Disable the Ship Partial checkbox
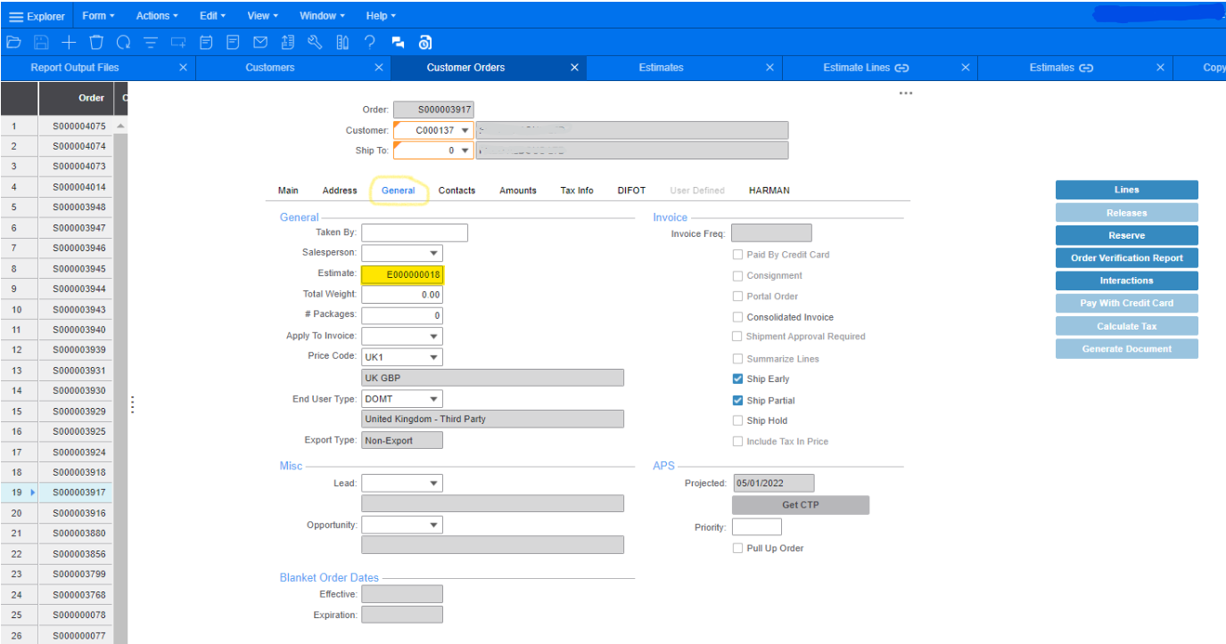1226x644 pixels. 737,401
